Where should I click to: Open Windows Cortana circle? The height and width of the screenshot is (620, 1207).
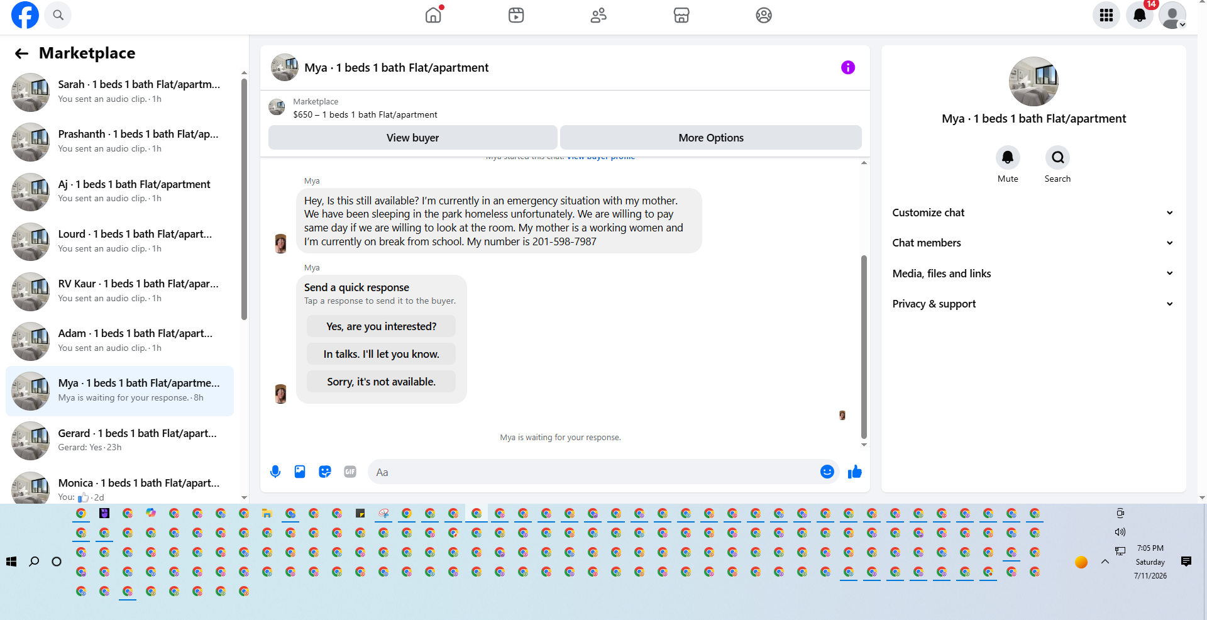coord(57,562)
